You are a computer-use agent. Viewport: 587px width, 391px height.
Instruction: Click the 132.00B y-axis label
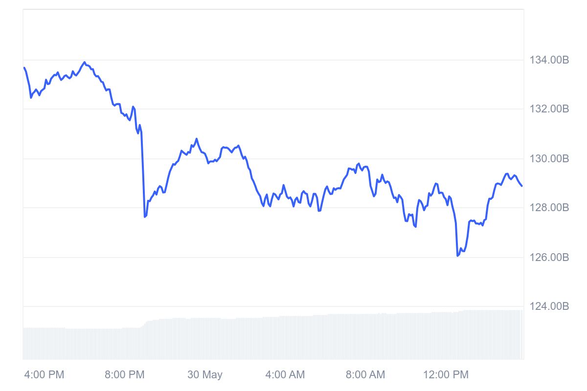pyautogui.click(x=549, y=109)
